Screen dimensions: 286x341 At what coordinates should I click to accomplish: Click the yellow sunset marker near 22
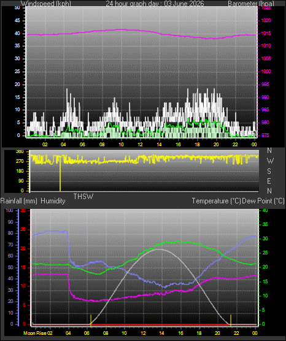231,320
